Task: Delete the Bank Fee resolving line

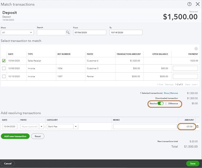Action: [x=197, y=126]
